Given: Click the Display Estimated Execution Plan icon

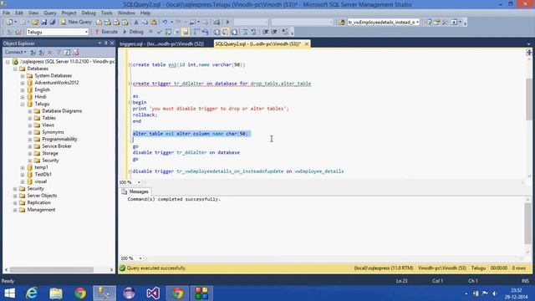Looking at the screenshot, I should [x=168, y=32].
